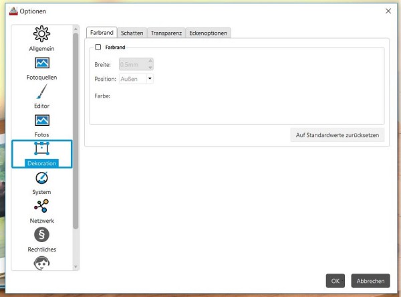Open the System settings icon

(41, 178)
